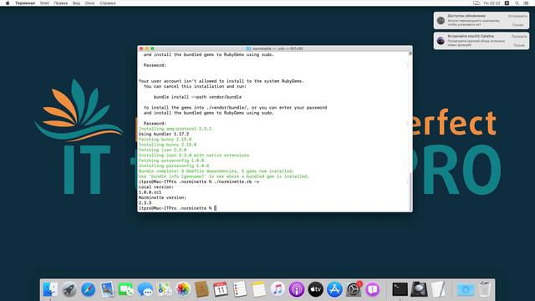This screenshot has height=301, width=535.
Task: Click the screen mirroring display icon
Action: [x=476, y=3]
